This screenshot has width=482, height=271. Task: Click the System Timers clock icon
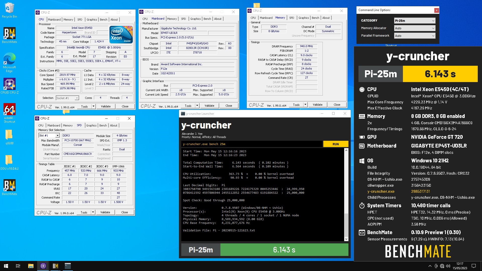coord(362,206)
